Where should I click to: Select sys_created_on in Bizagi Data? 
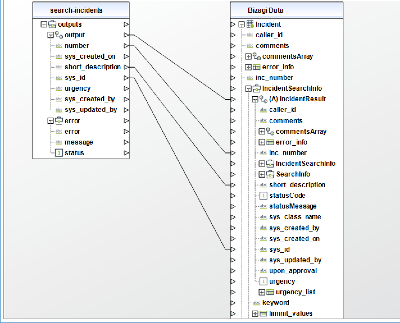tap(294, 239)
